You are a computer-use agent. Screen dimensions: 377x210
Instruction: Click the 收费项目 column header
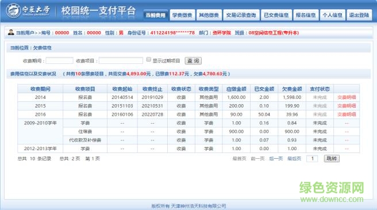click(x=85, y=89)
